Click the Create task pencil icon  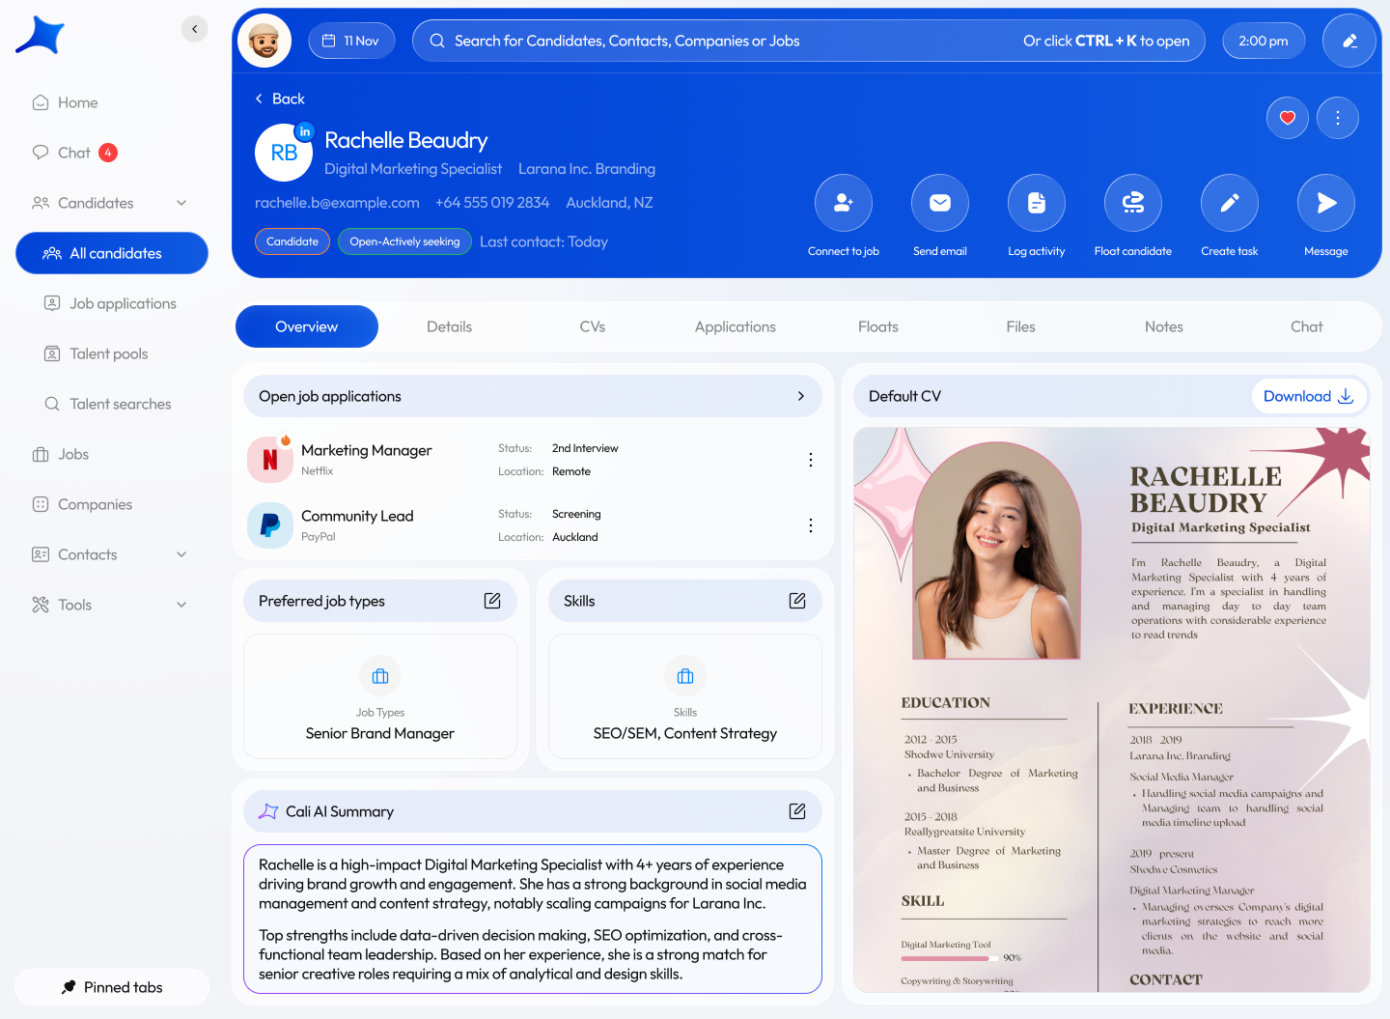pyautogui.click(x=1230, y=203)
